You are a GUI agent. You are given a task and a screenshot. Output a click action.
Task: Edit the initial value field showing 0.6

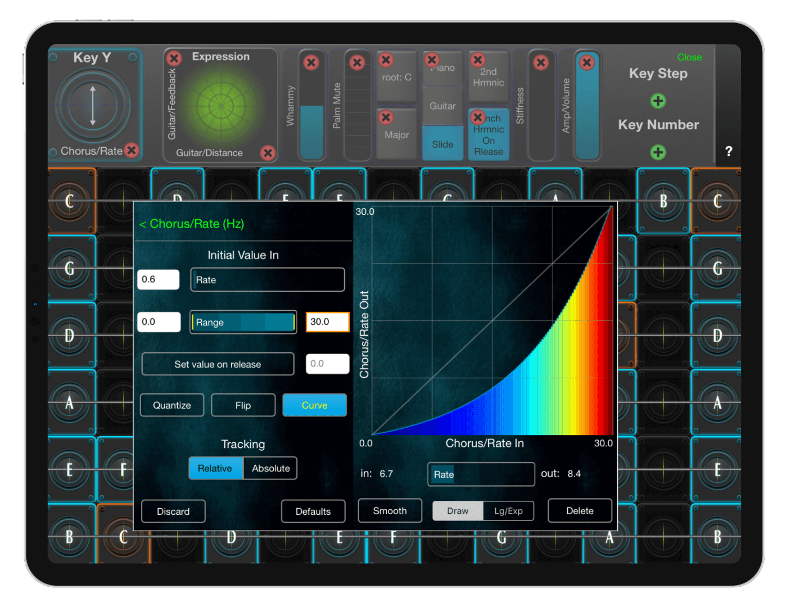[x=159, y=279]
